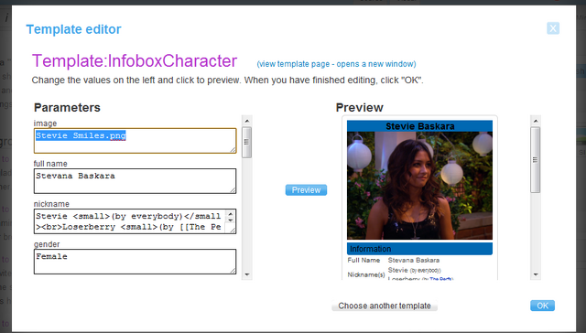Click the preview pane scrollbar thumb
586x333 pixels.
coord(535,160)
